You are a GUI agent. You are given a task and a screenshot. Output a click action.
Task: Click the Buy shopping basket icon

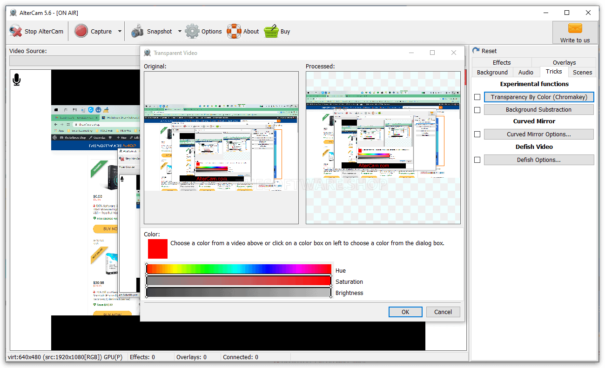pos(271,31)
